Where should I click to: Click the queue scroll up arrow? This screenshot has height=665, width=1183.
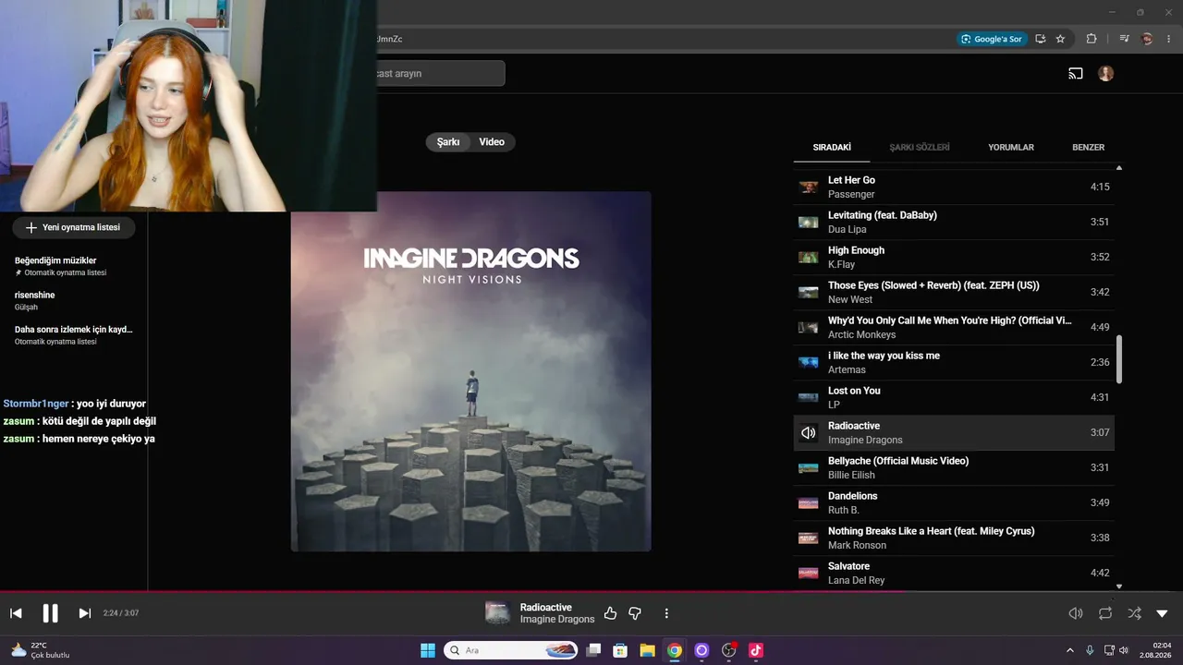tap(1119, 168)
